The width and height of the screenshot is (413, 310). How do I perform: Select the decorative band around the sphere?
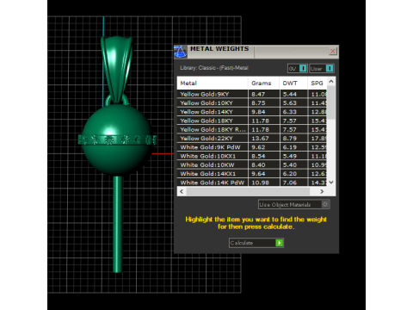[117, 139]
